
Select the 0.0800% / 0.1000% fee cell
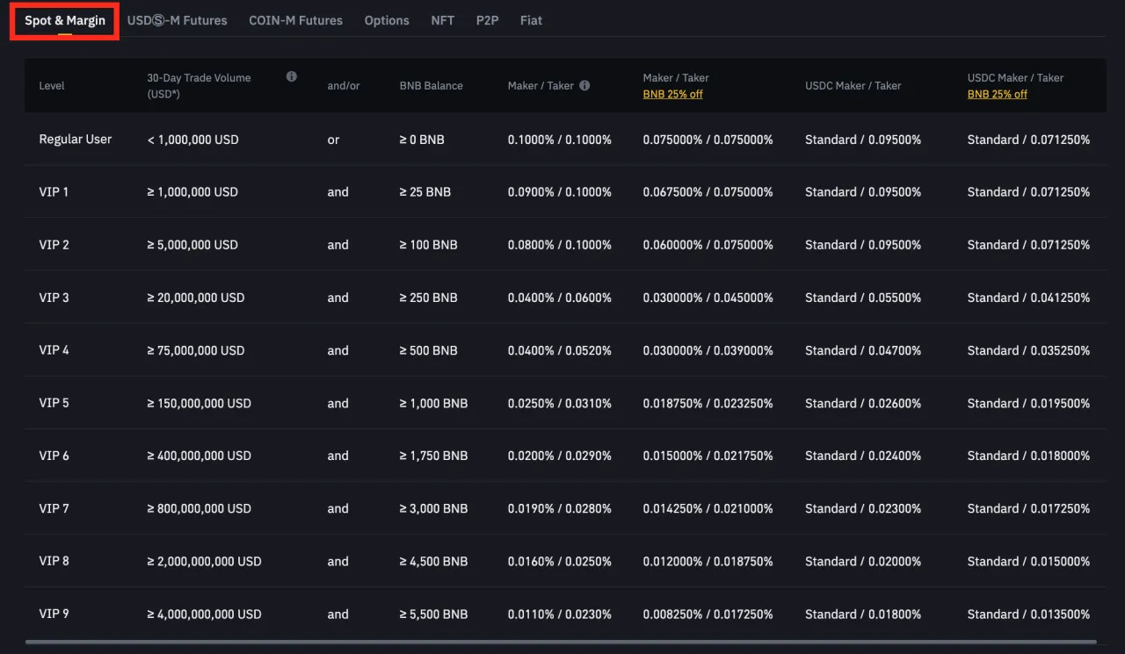click(x=560, y=245)
